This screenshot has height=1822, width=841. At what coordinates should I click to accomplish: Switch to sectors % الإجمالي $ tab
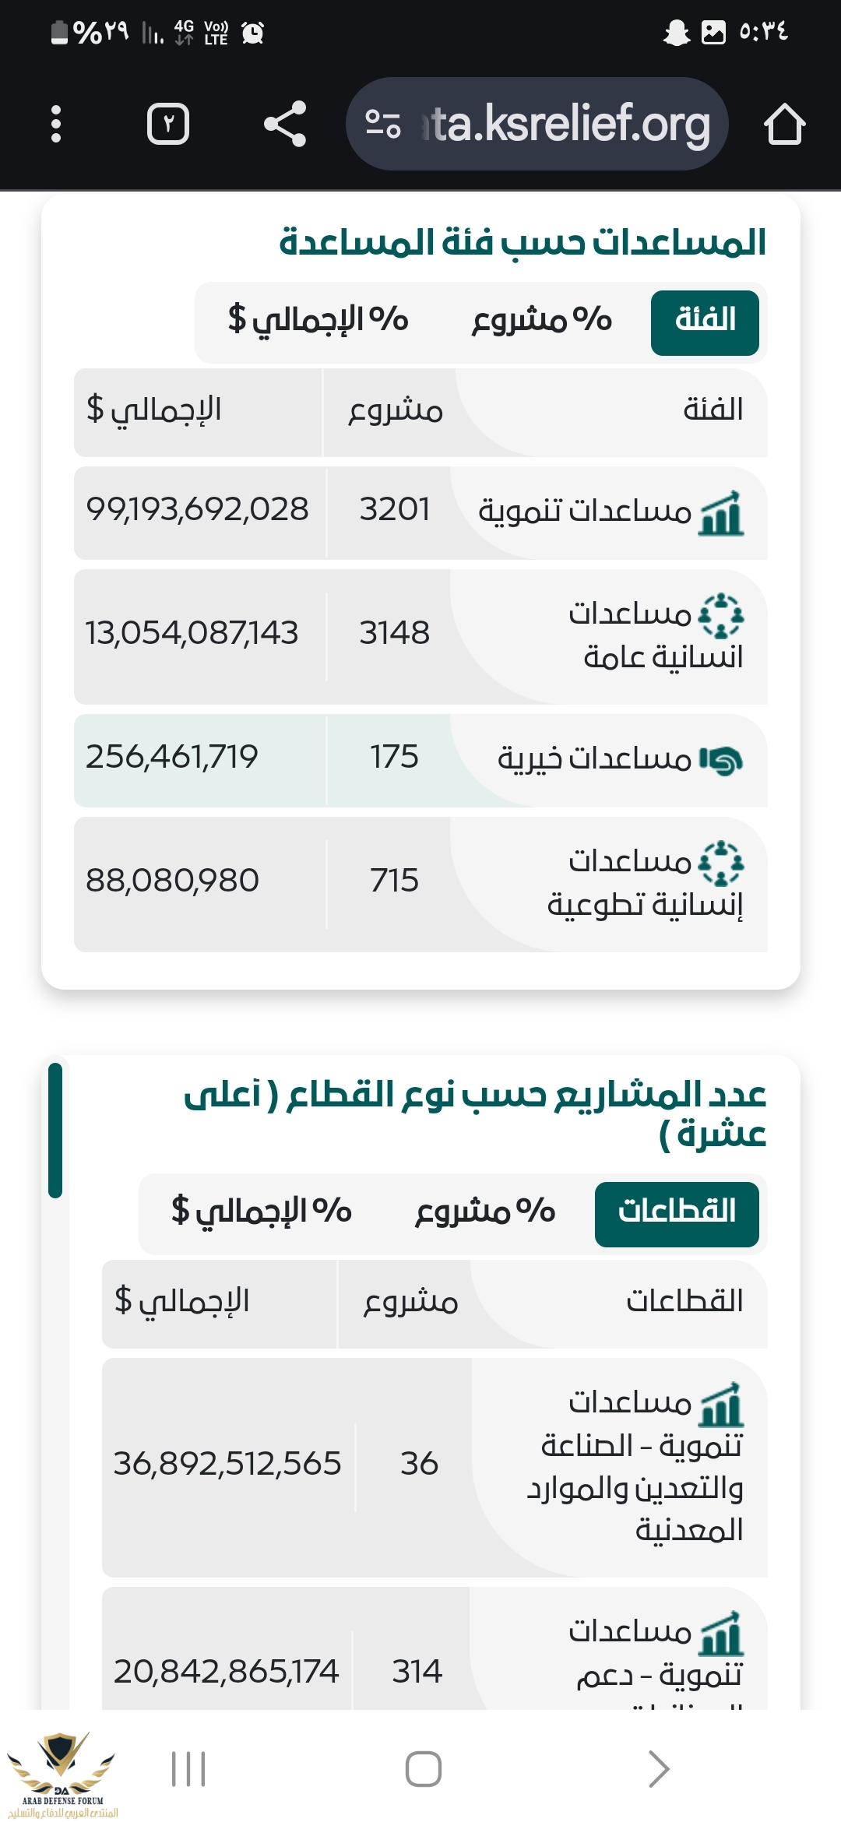tap(262, 1212)
